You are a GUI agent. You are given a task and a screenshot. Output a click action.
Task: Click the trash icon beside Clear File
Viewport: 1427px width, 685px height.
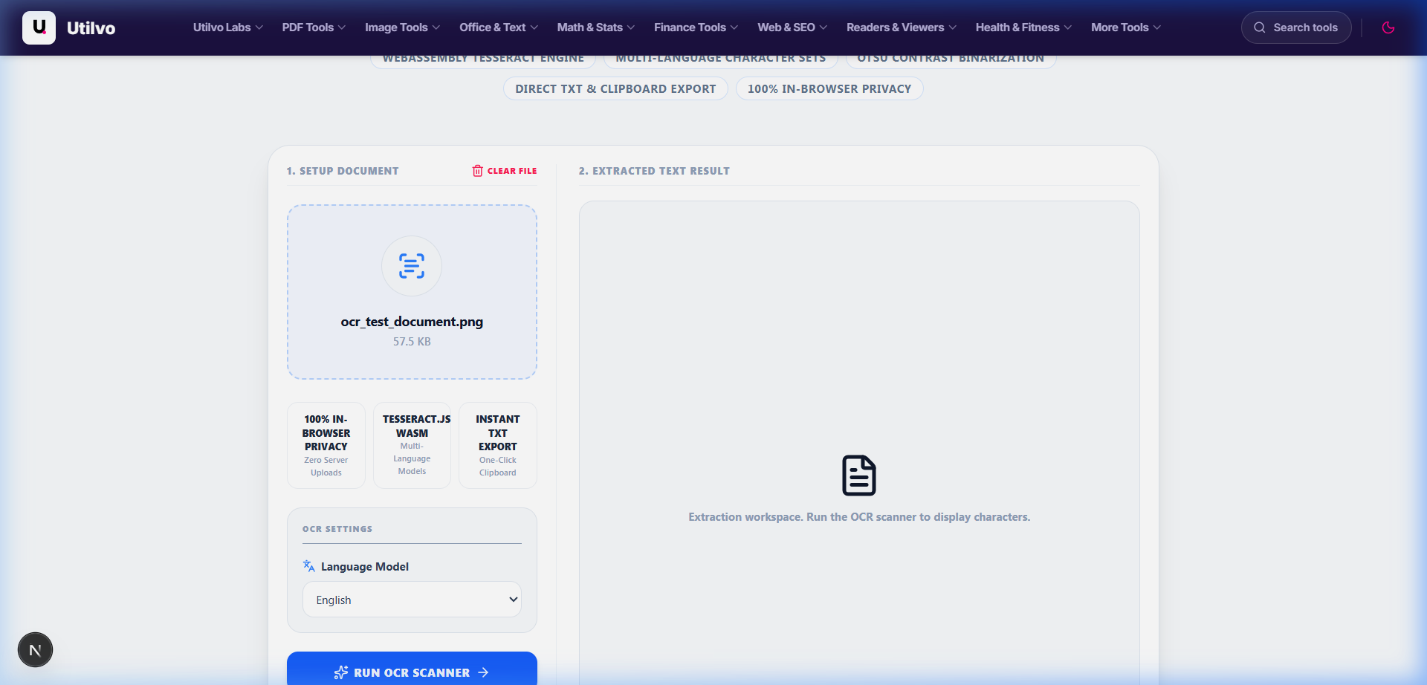click(x=477, y=171)
